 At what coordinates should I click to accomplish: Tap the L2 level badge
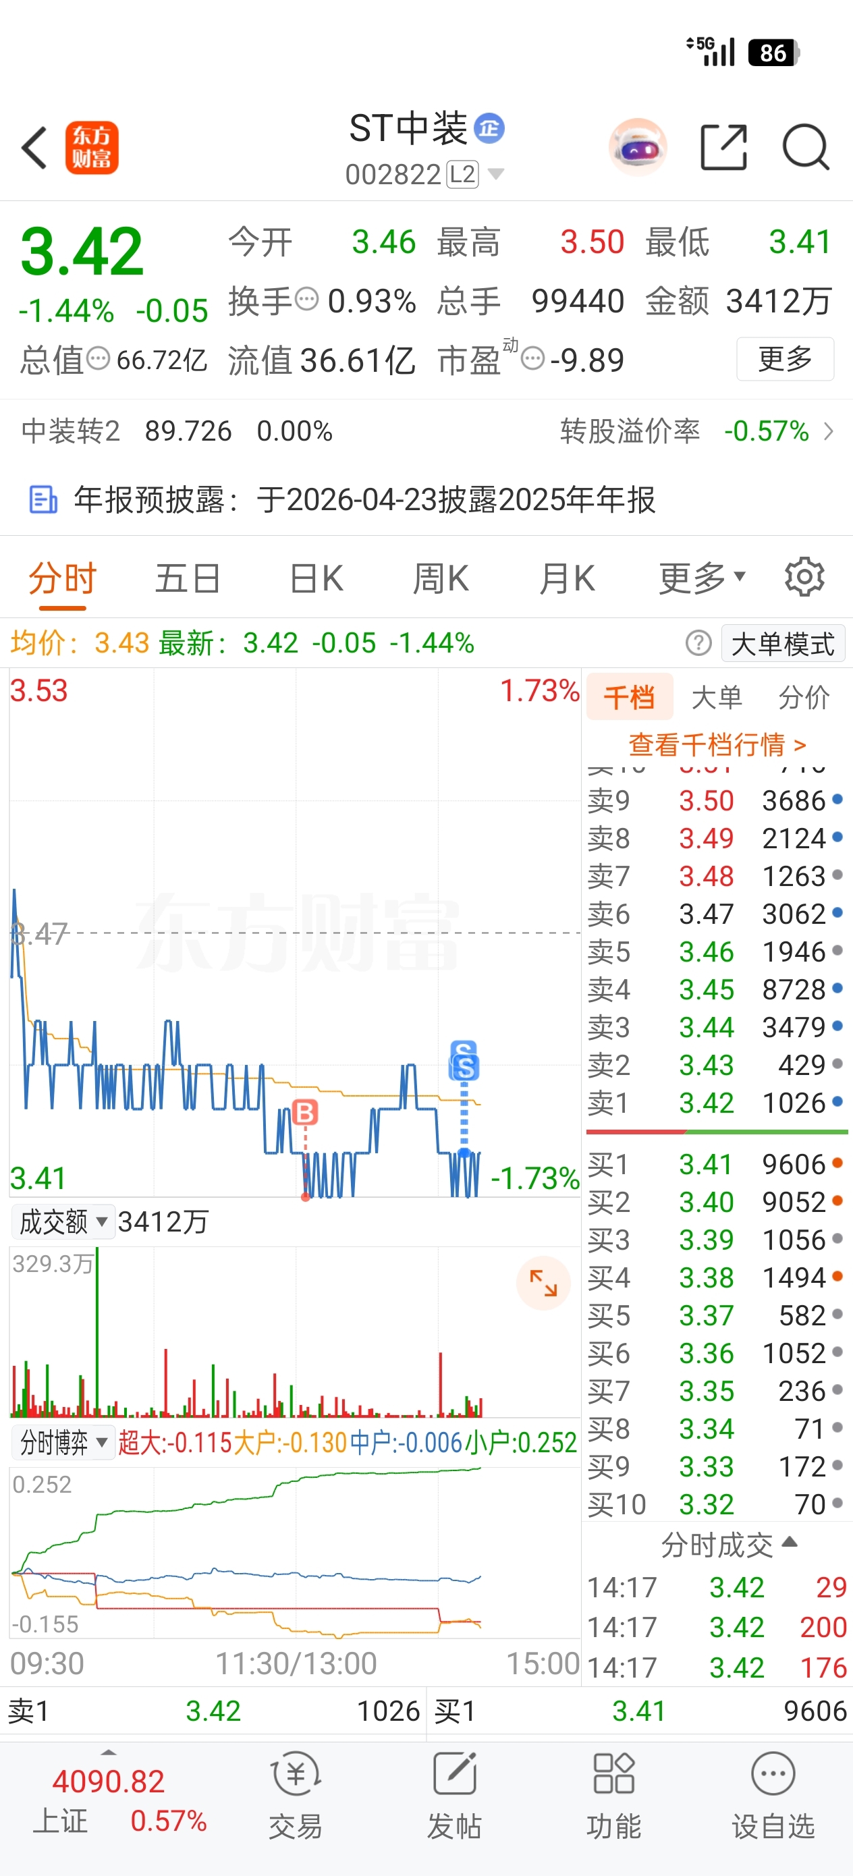click(x=462, y=175)
